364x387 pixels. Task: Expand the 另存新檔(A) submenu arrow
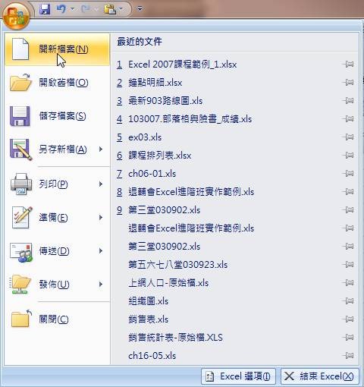click(101, 149)
